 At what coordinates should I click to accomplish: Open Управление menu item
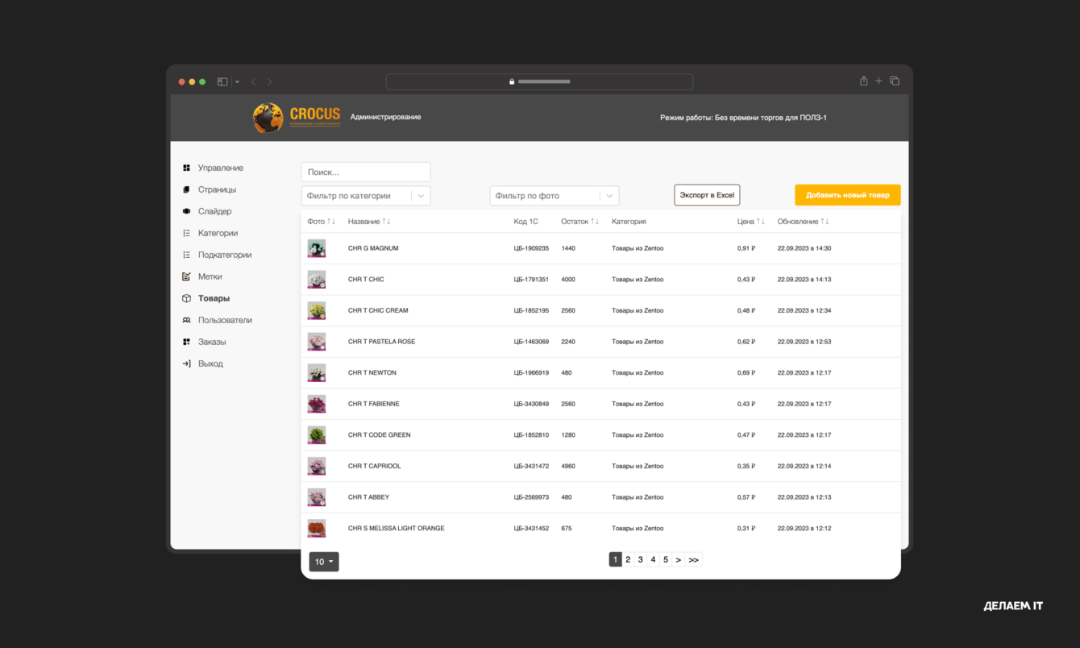point(221,168)
